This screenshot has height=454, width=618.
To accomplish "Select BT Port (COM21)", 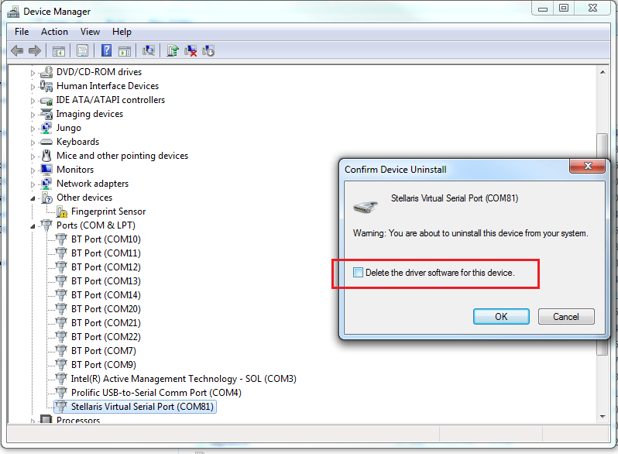I will [x=106, y=322].
